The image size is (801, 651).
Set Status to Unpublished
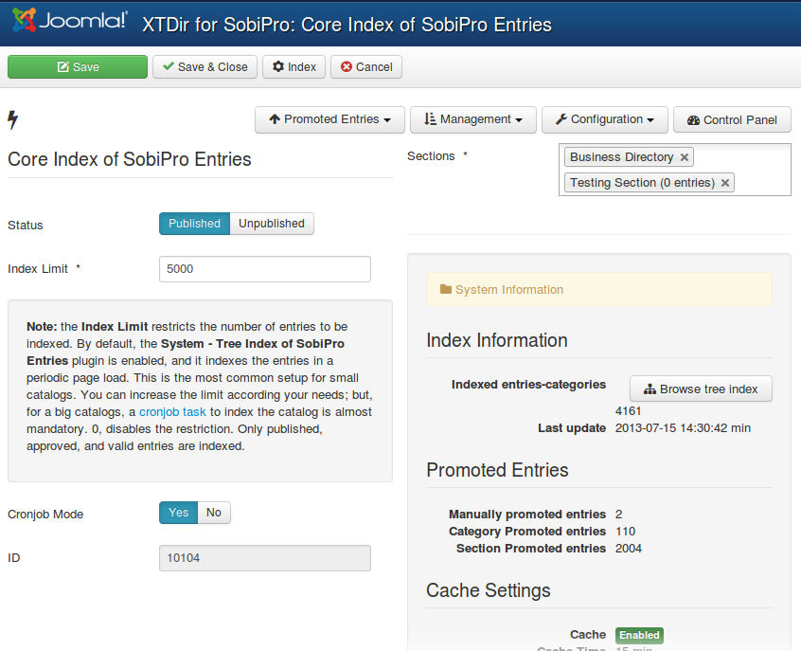click(x=272, y=224)
